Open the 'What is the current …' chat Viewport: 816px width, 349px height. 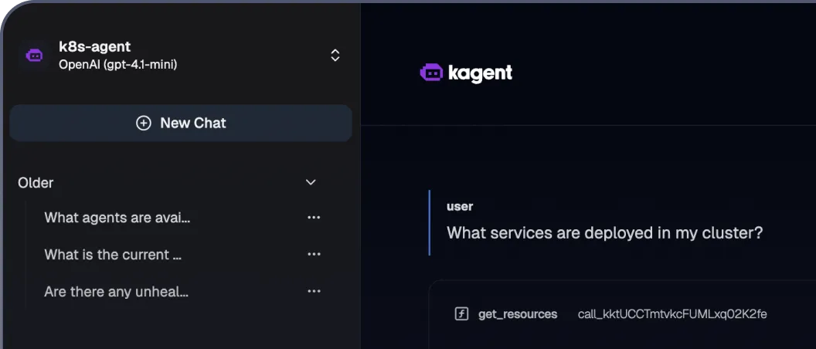pyautogui.click(x=113, y=255)
